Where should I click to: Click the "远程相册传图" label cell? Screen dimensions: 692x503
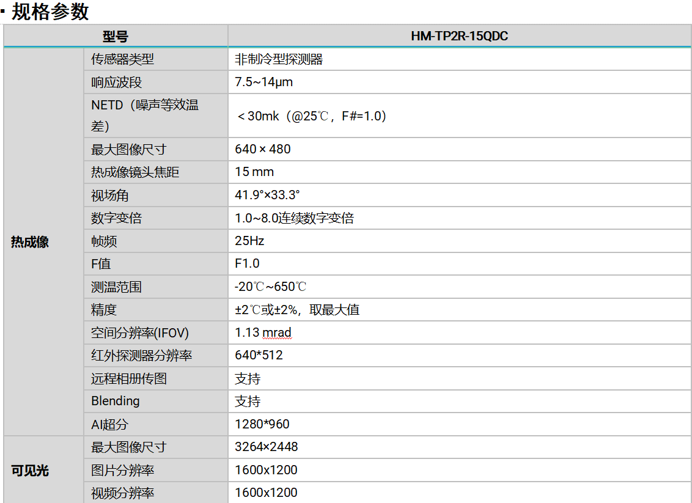pos(156,378)
